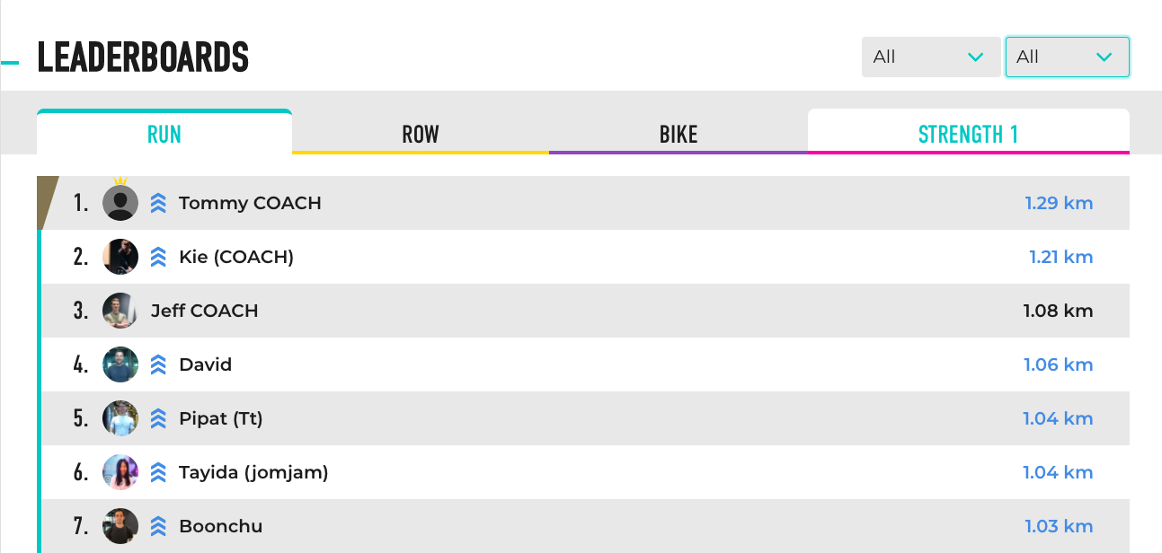The height and width of the screenshot is (553, 1162).
Task: Click the triple-chevron icon next to Kie (COACH)
Action: (158, 257)
